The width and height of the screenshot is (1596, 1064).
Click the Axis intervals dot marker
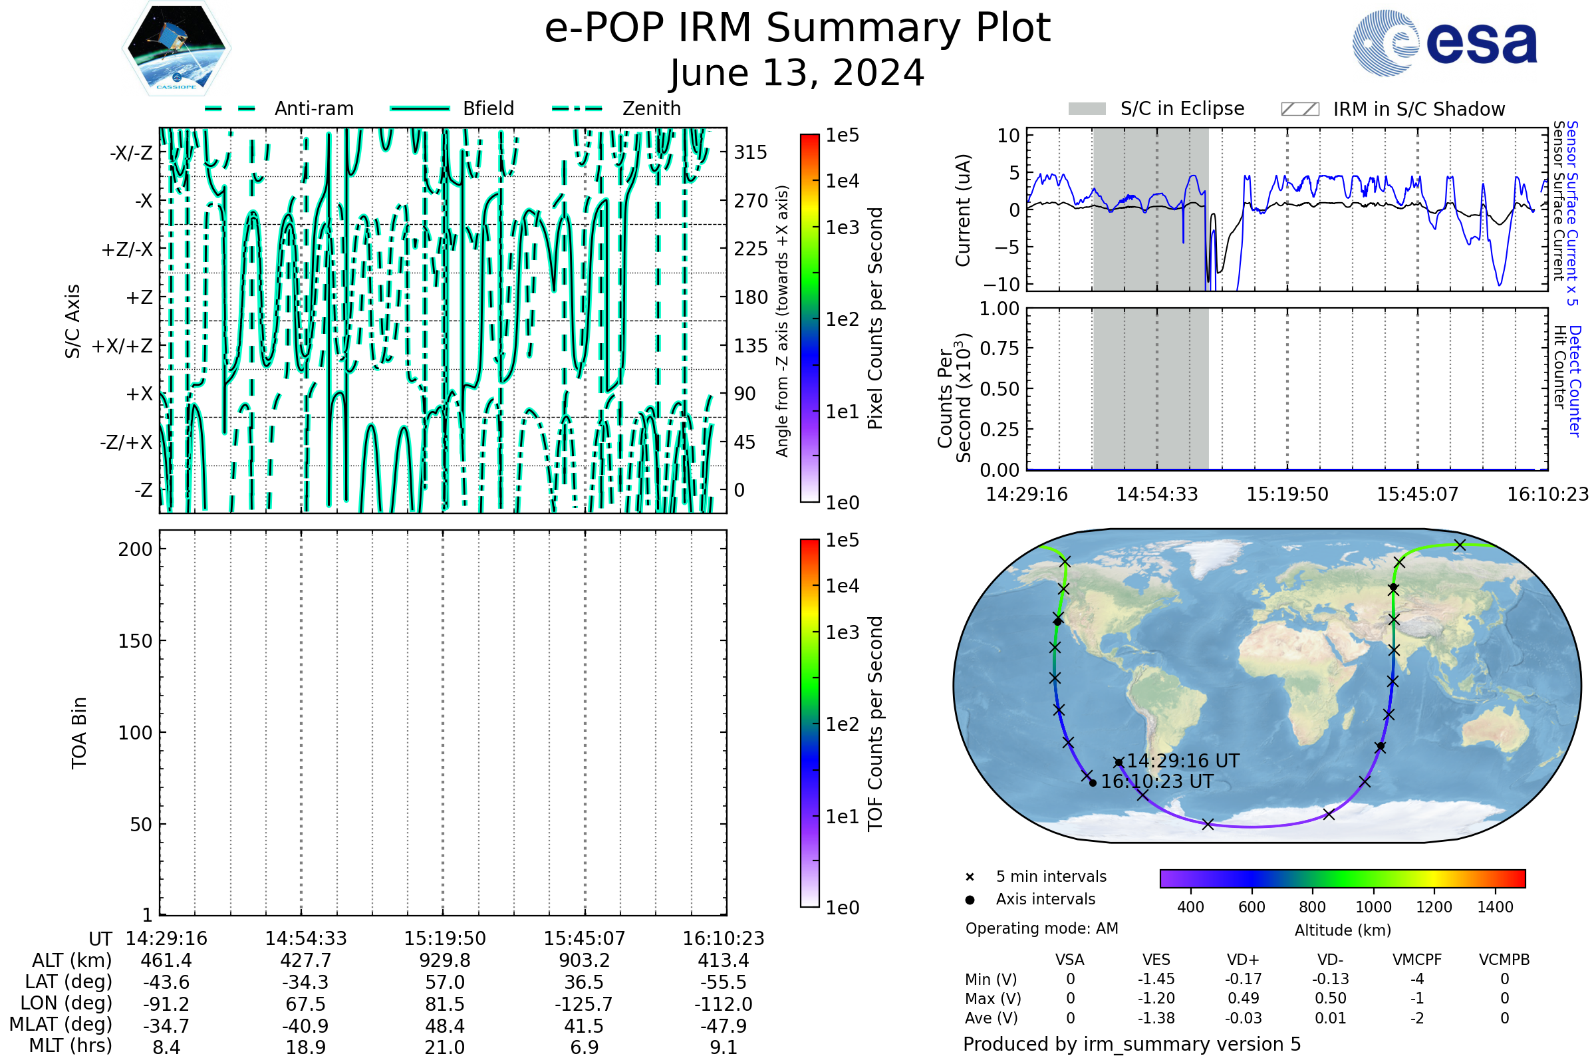tap(970, 900)
